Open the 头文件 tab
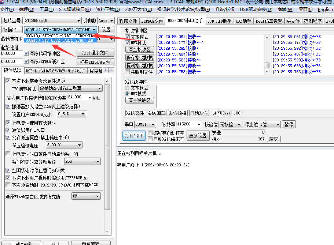The width and height of the screenshot is (334, 245). [293, 21]
